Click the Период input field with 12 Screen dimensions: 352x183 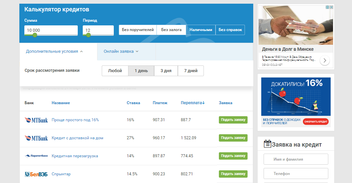(x=98, y=30)
